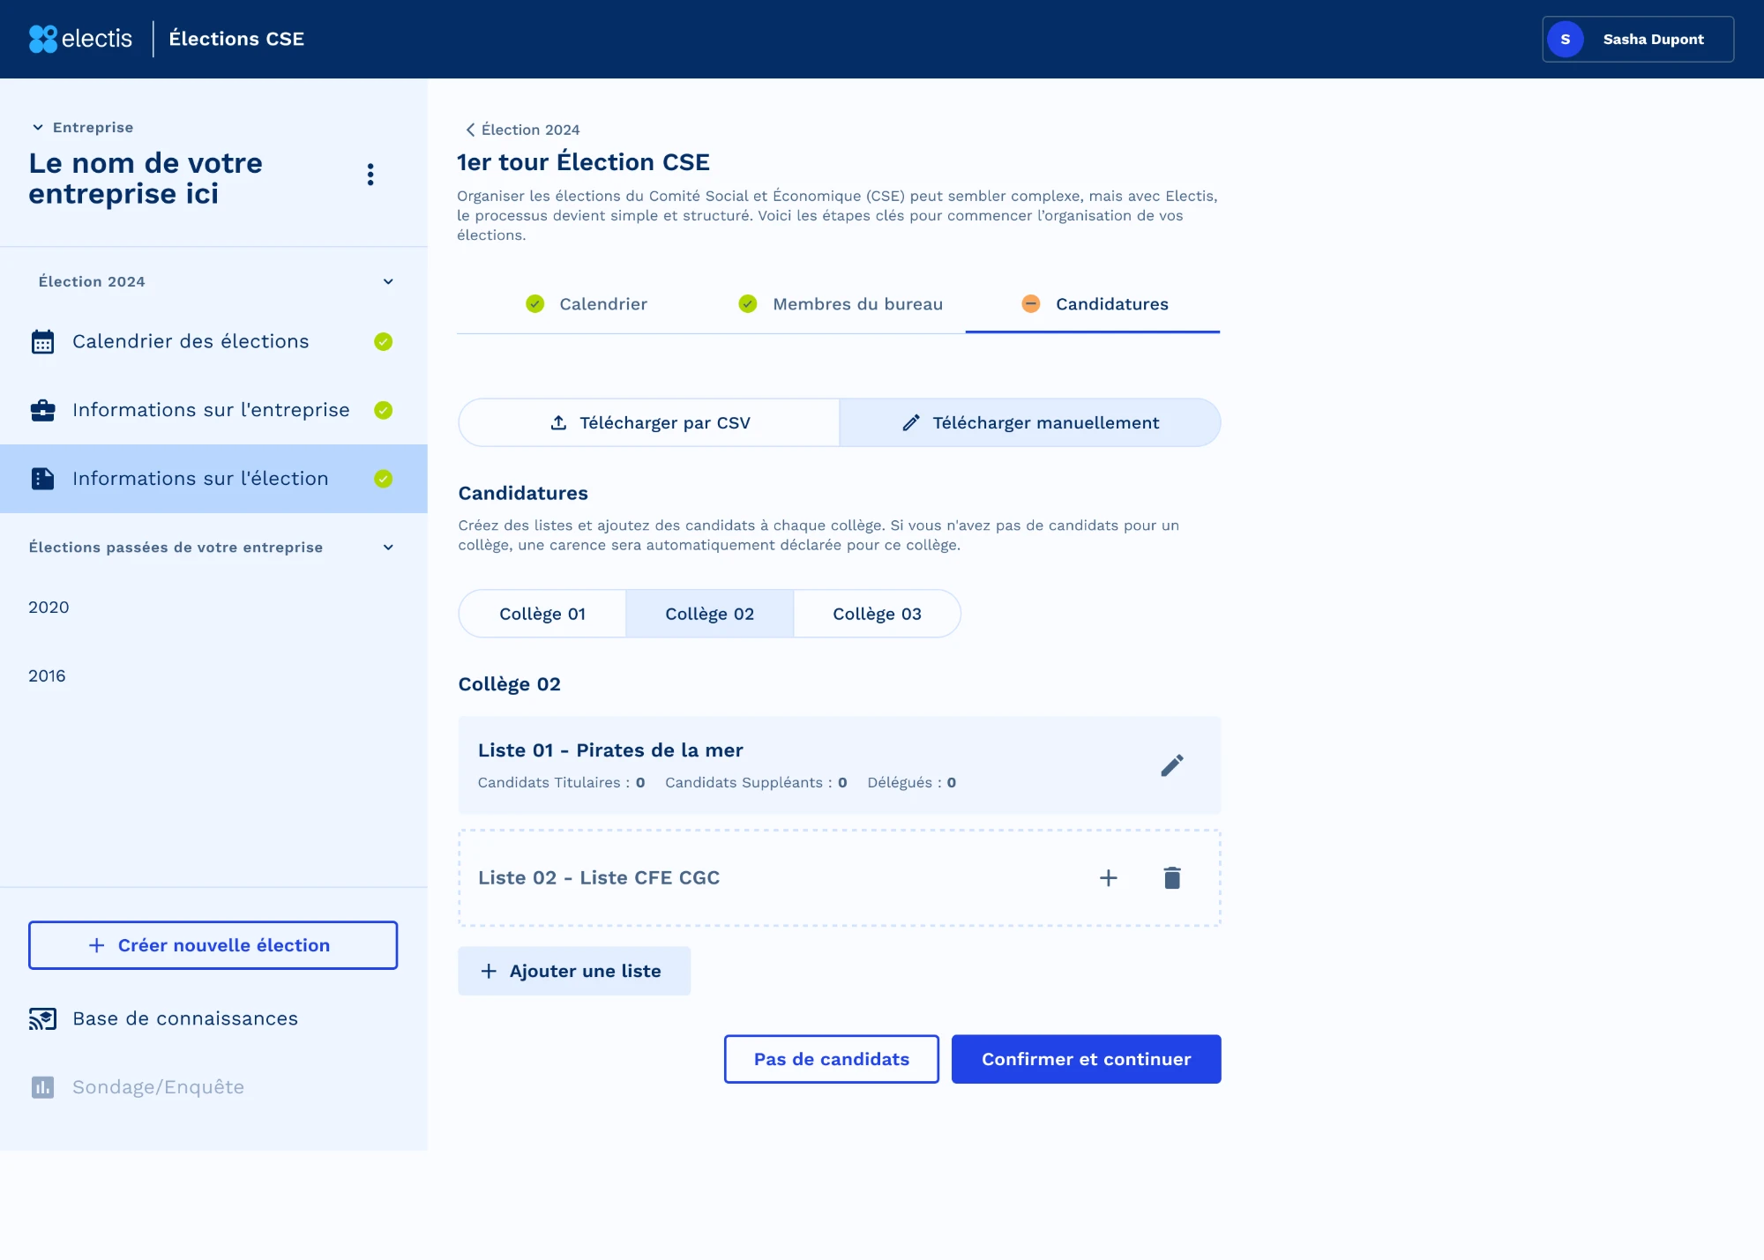Viewport: 1764px width, 1260px height.
Task: Click the document icon for Informations sur l'élection
Action: [x=42, y=479]
